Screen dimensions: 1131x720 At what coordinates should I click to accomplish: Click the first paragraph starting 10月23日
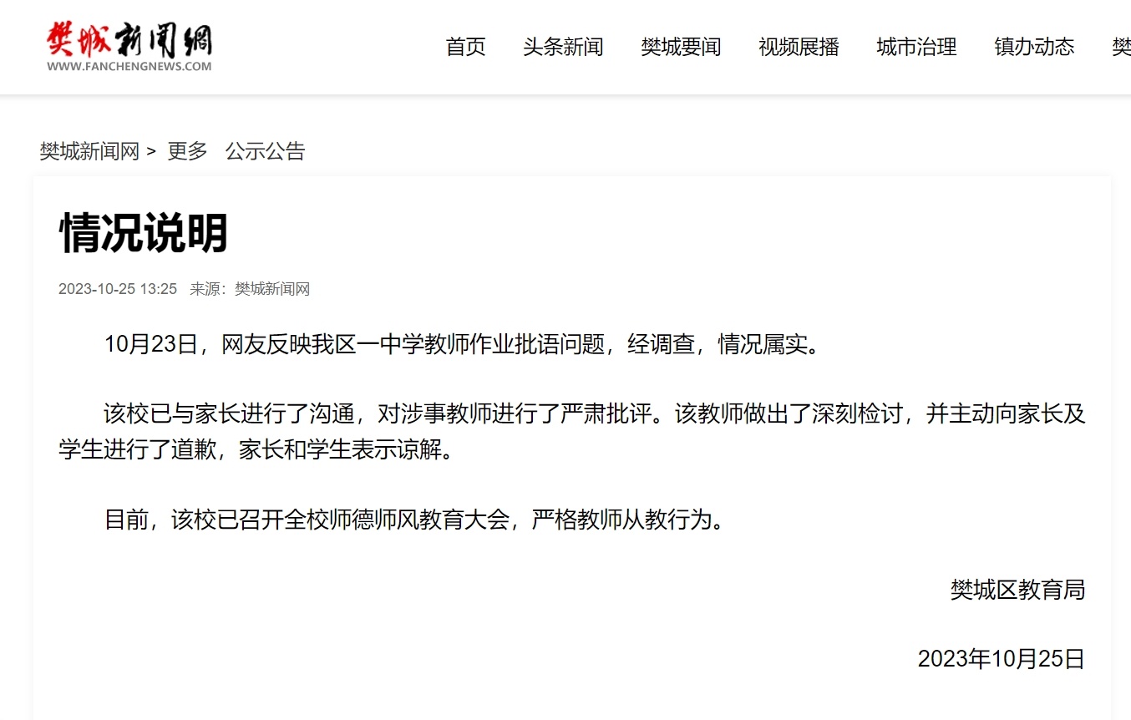tap(464, 344)
